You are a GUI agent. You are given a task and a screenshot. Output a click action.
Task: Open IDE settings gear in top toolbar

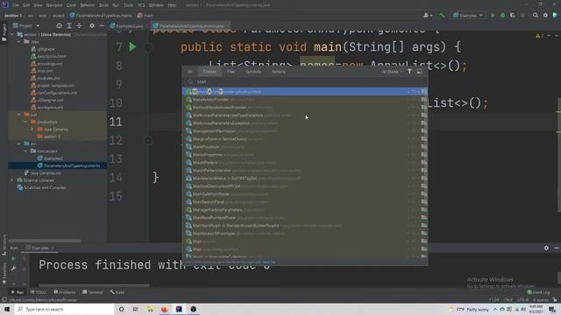pos(545,16)
